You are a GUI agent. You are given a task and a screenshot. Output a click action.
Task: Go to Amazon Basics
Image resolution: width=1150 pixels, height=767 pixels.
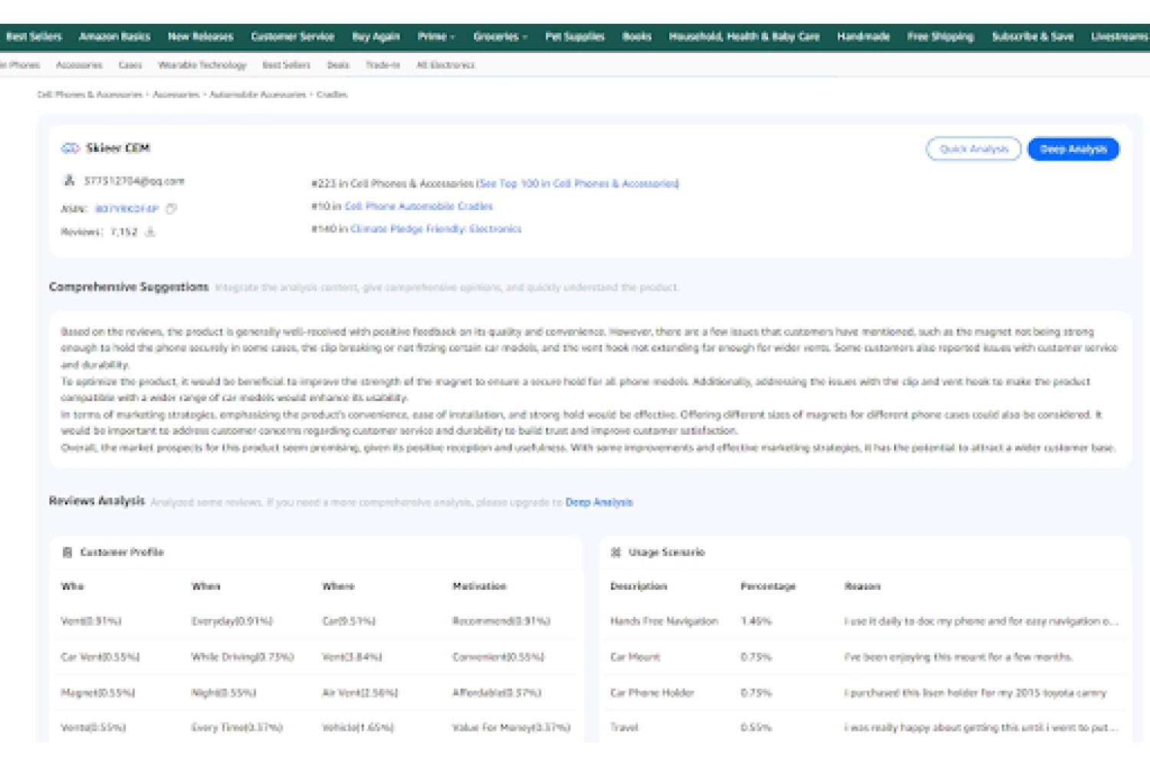(x=114, y=36)
